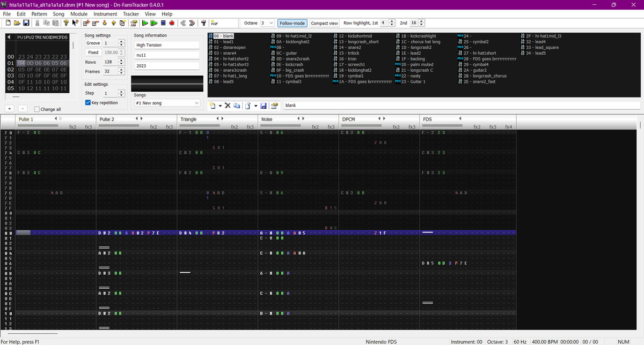Start playback with the green Play icon
The width and height of the screenshot is (644, 345).
pyautogui.click(x=145, y=23)
